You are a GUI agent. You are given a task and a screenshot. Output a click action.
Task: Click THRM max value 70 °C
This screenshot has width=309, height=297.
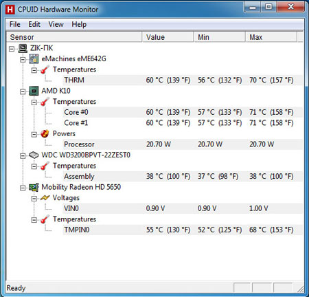pos(271,80)
